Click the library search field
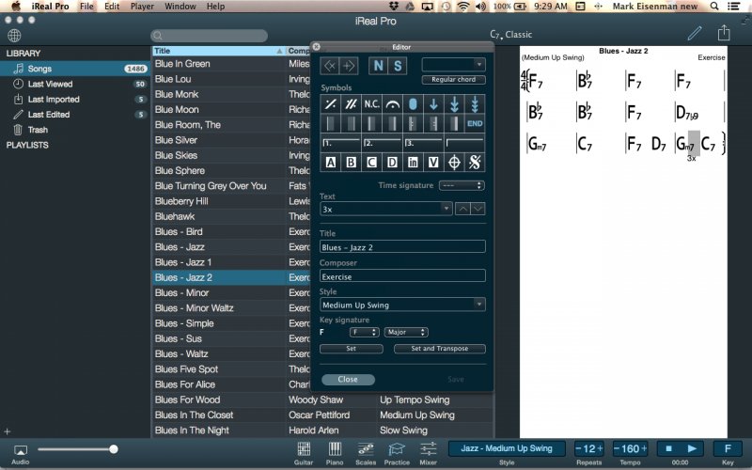This screenshot has width=752, height=470. point(209,36)
